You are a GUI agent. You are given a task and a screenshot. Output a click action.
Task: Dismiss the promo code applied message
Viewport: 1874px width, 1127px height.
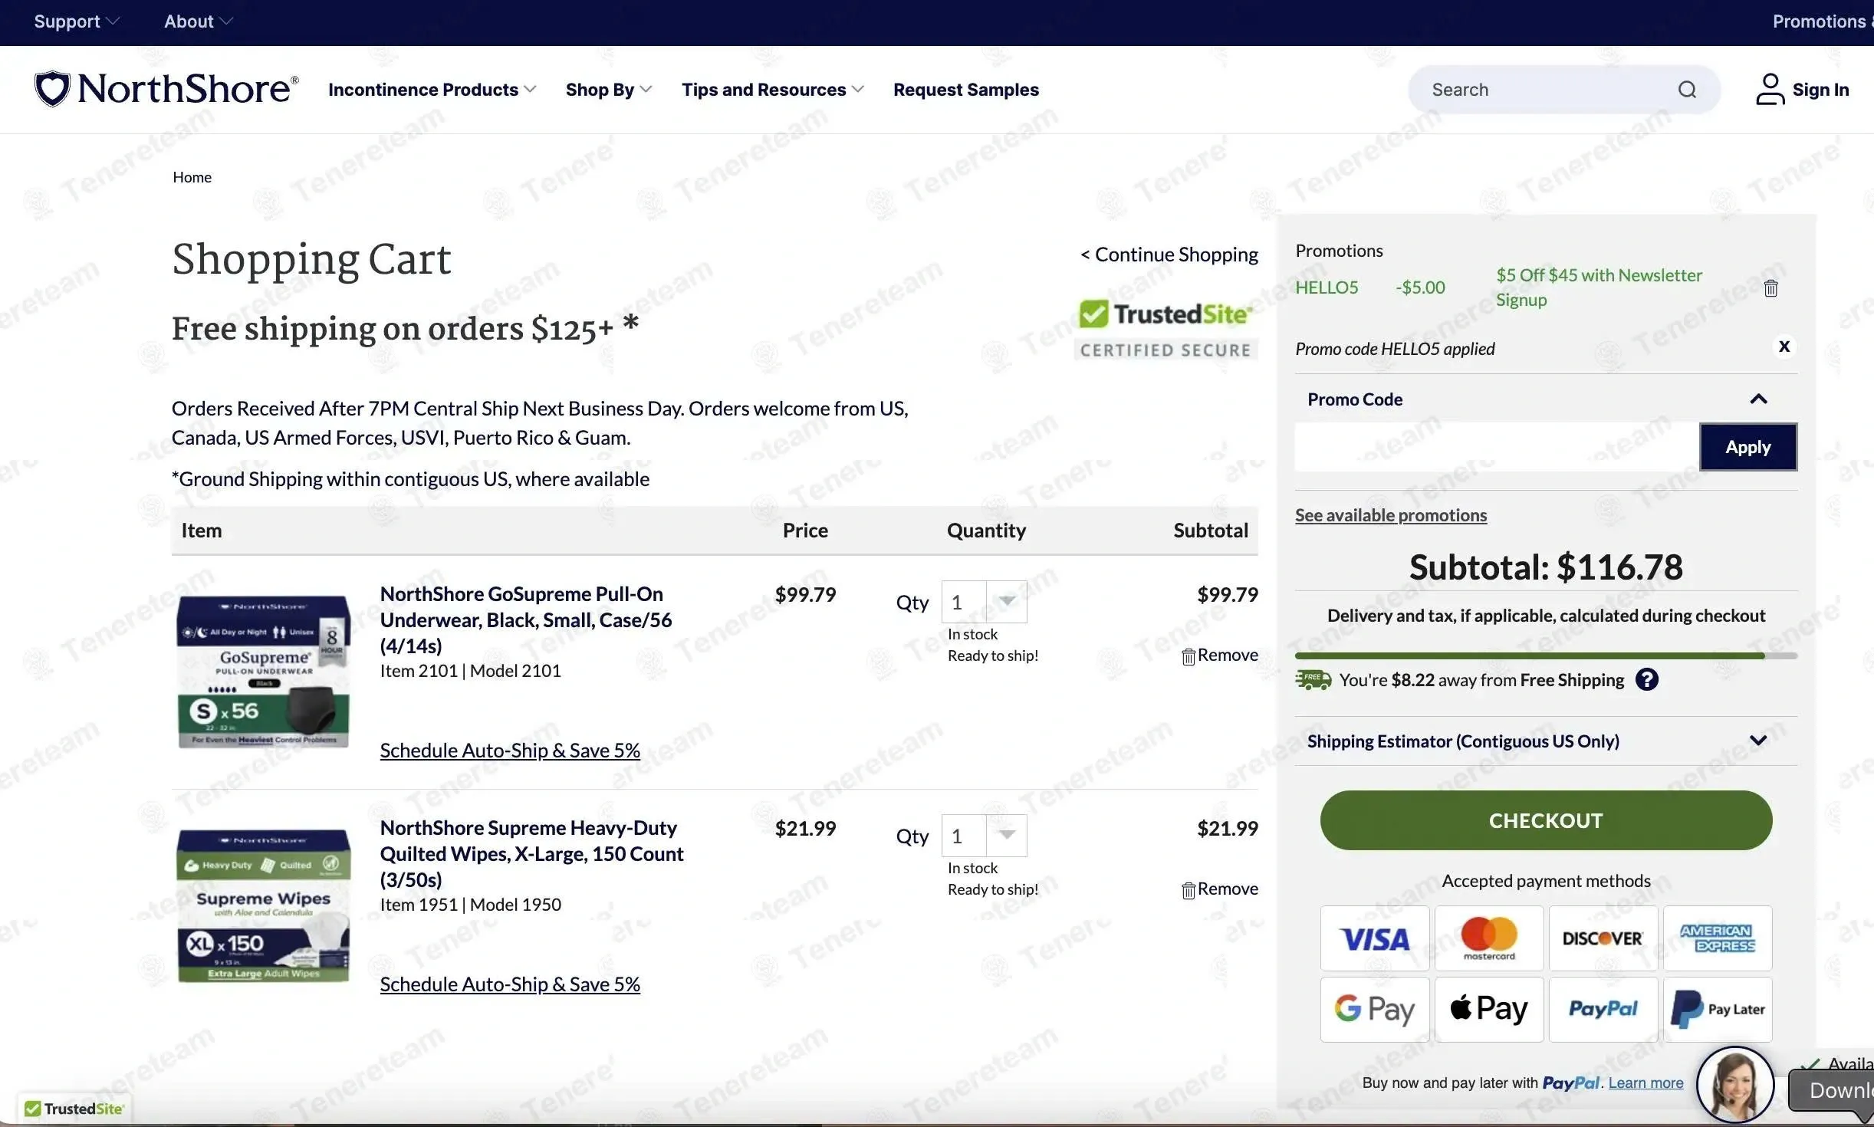1784,347
